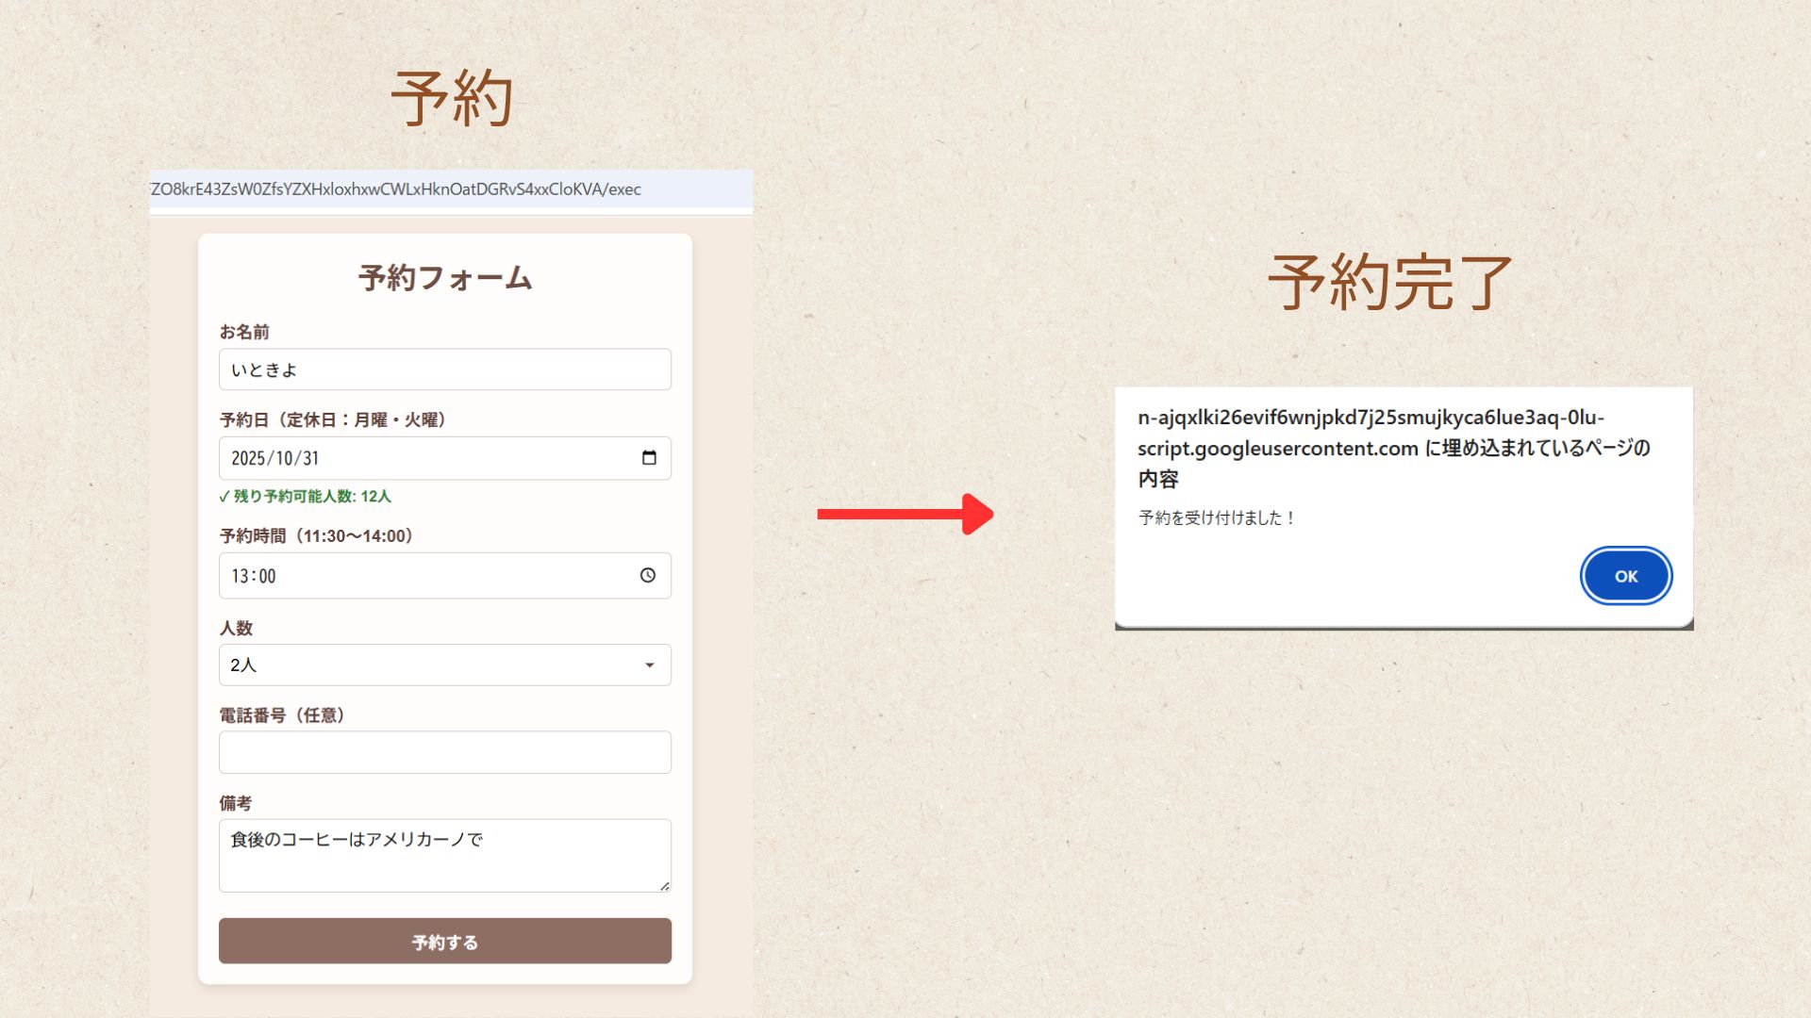Click the 2025/10/31 date value

tap(275, 458)
